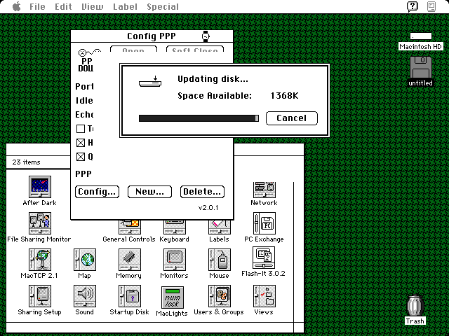
Task: Click the v2.0.1 version label
Action: pos(208,208)
